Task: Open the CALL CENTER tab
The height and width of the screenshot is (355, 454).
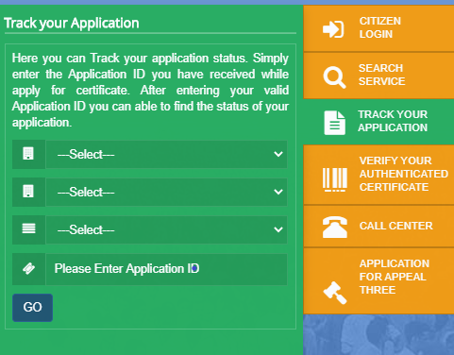Action: pos(378,227)
